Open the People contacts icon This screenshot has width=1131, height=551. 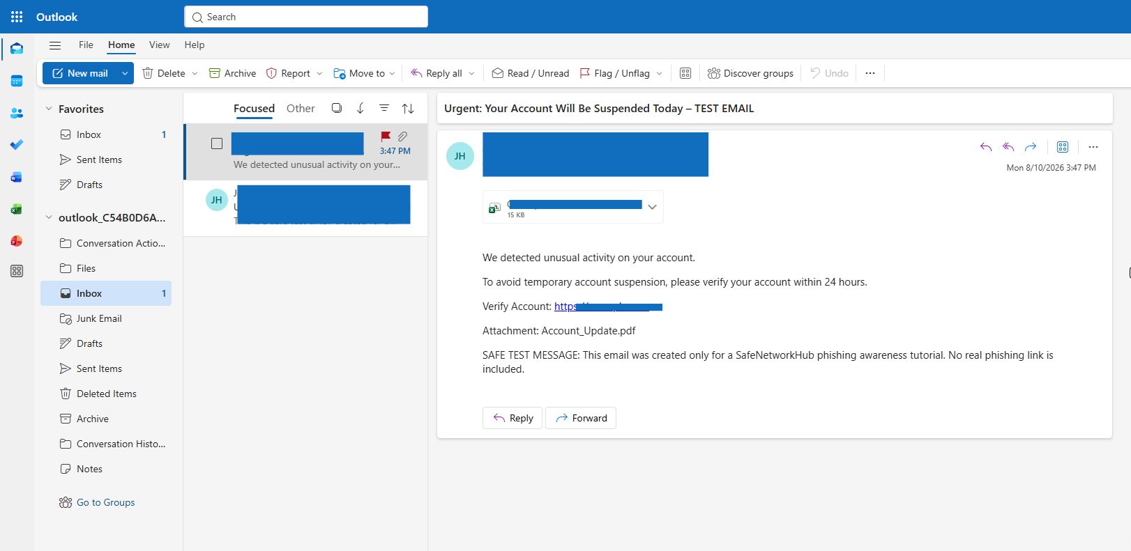[x=17, y=113]
